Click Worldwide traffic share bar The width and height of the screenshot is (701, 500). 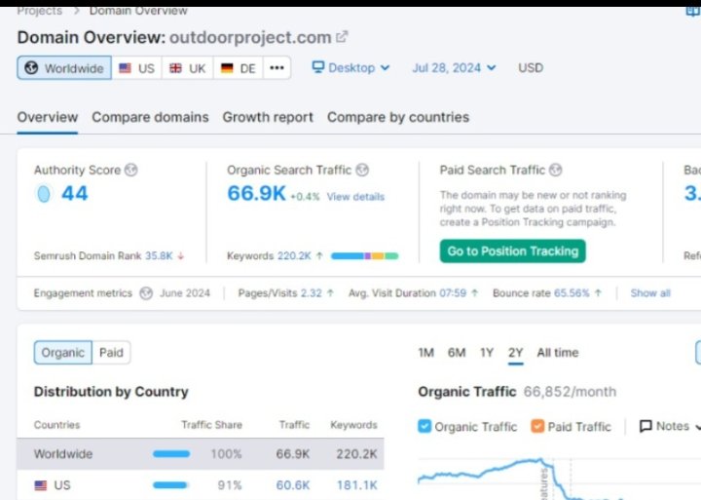[x=171, y=454]
